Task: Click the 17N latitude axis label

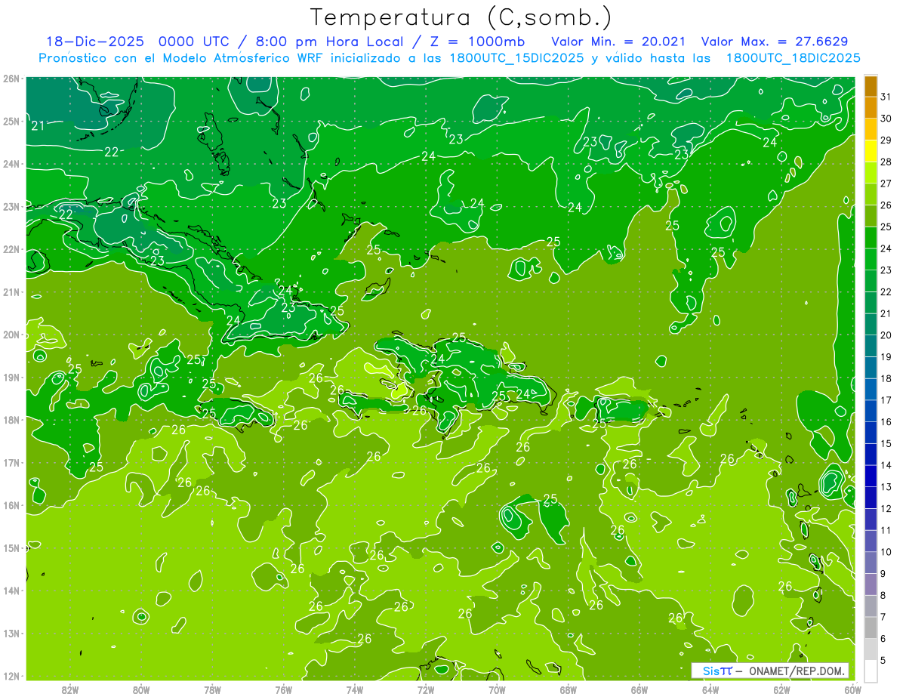Action: click(x=11, y=462)
